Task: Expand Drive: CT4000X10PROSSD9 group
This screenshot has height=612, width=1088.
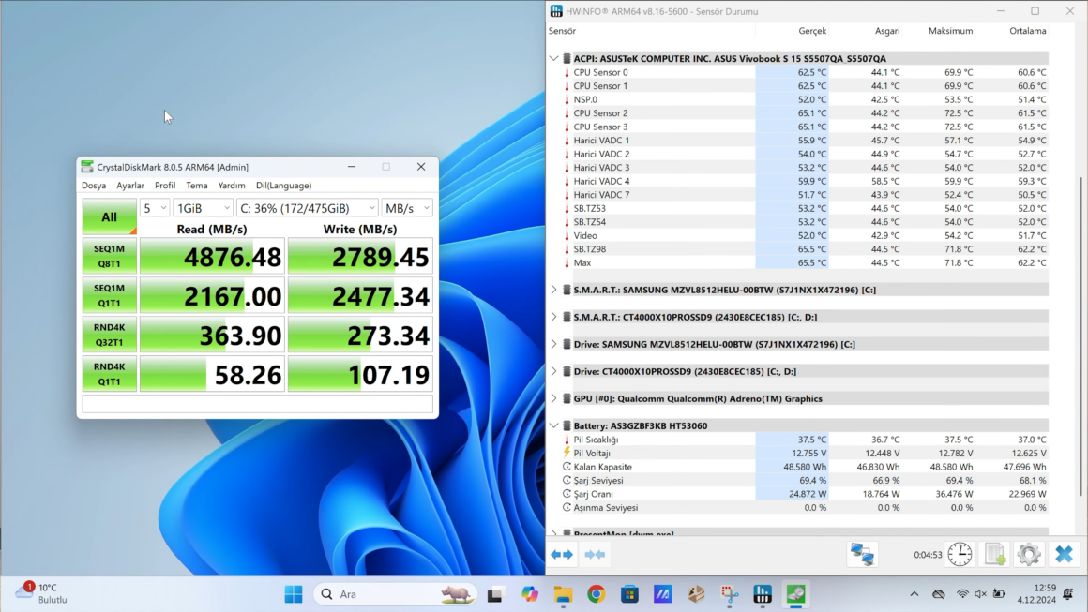Action: 553,371
